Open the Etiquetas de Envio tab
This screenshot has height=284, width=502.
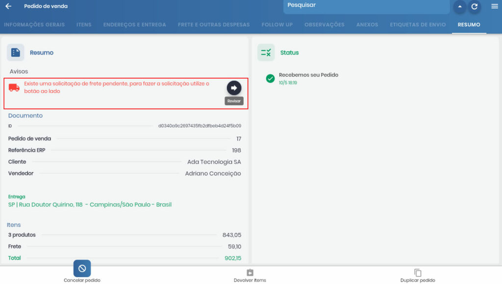[x=418, y=24]
